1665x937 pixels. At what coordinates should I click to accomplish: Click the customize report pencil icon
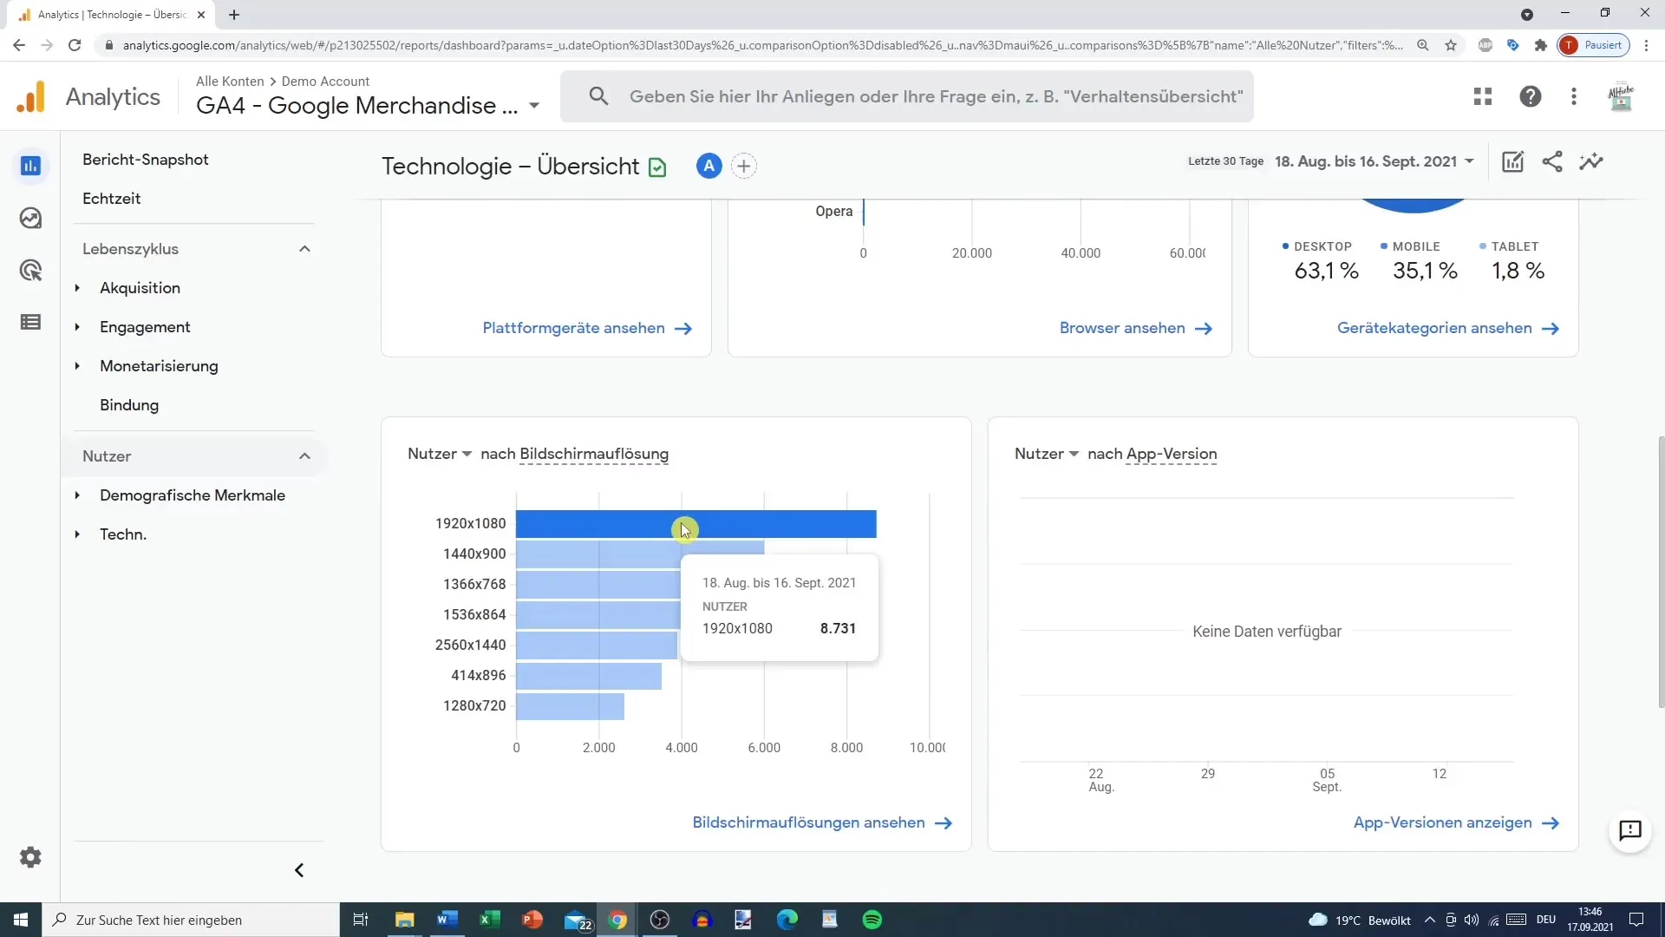(1512, 161)
